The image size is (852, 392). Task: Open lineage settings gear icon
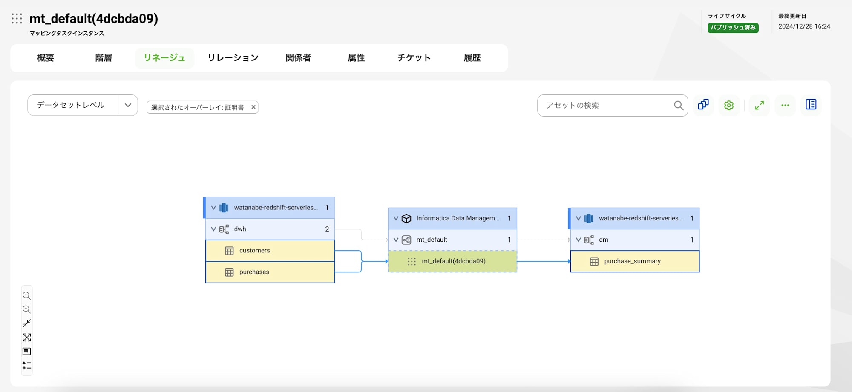tap(729, 105)
